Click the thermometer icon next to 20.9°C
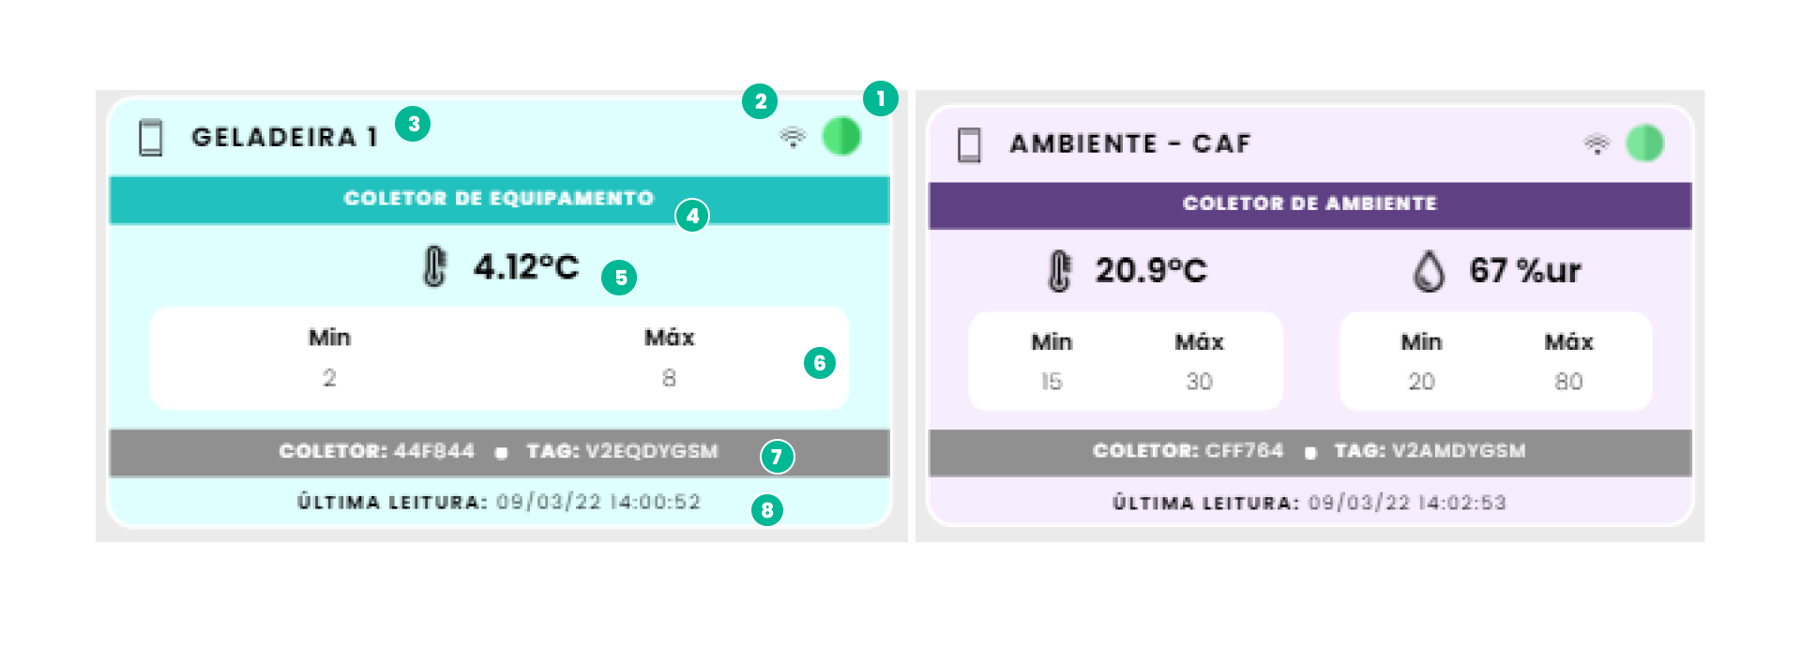1801x649 pixels. 1059,271
